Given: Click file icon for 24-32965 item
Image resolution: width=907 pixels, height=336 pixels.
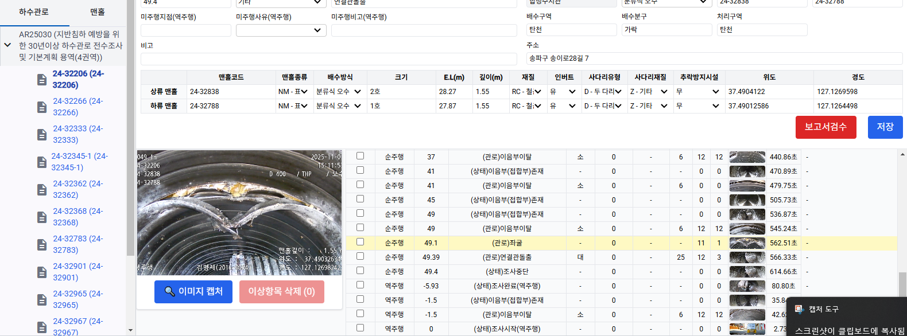Looking at the screenshot, I should [x=42, y=300].
